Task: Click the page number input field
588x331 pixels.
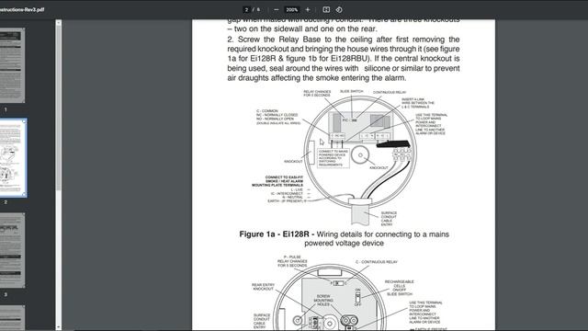Action: [x=246, y=10]
